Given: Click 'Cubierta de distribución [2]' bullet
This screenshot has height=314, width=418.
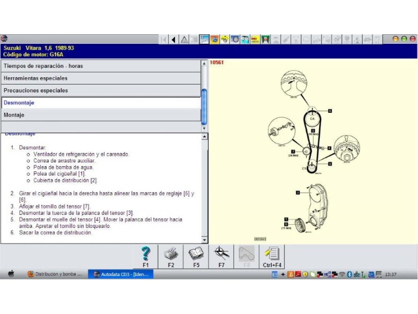Looking at the screenshot, I should tap(65, 180).
